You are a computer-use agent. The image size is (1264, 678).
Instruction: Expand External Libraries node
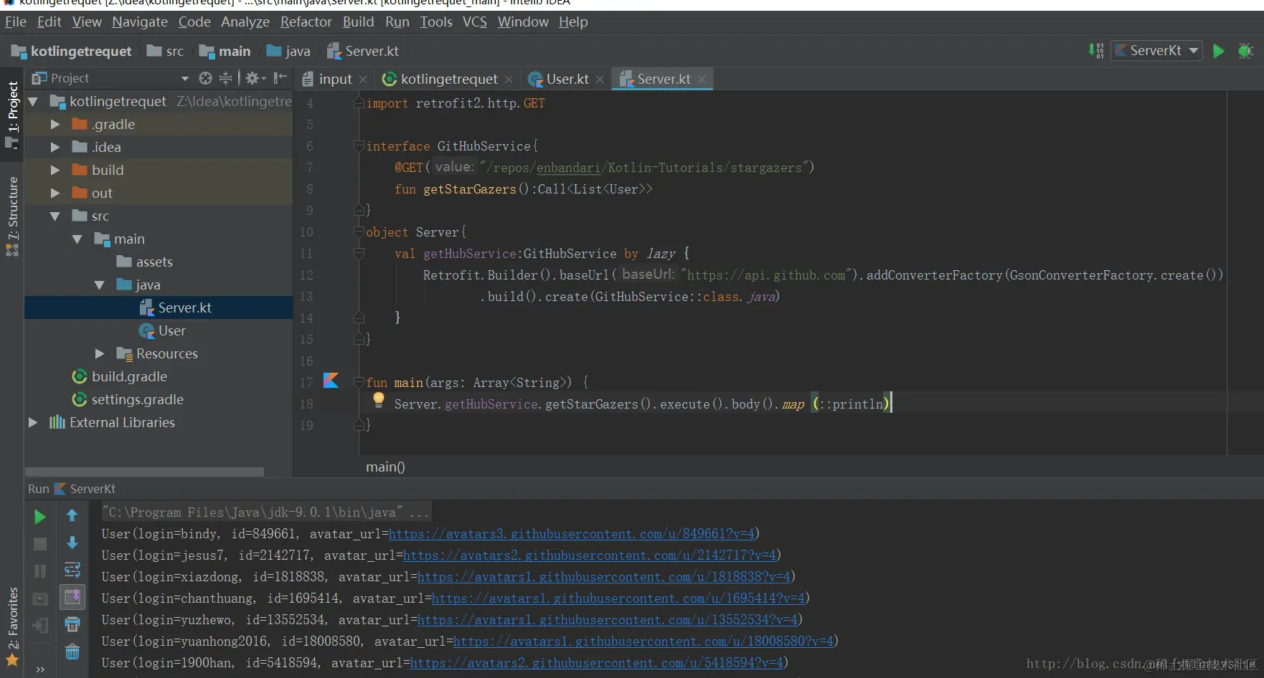[33, 423]
